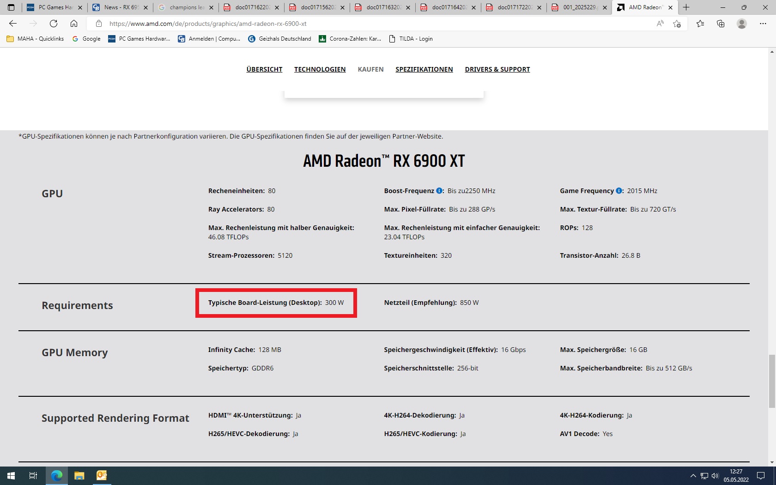Viewport: 776px width, 485px height.
Task: Click 'Speichertyp: GDDR6' entry
Action: pos(241,368)
